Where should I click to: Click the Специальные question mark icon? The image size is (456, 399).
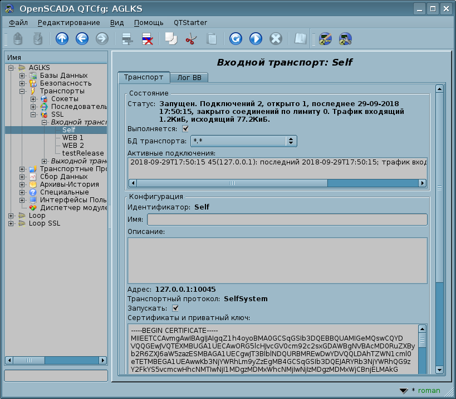point(33,192)
